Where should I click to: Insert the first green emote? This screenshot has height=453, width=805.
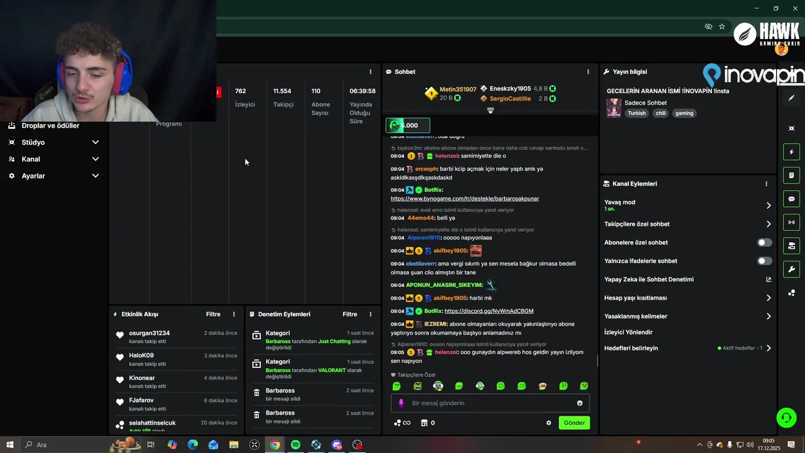396,386
